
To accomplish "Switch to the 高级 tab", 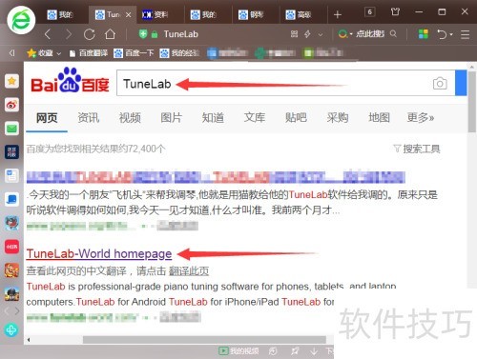I will pos(299,14).
